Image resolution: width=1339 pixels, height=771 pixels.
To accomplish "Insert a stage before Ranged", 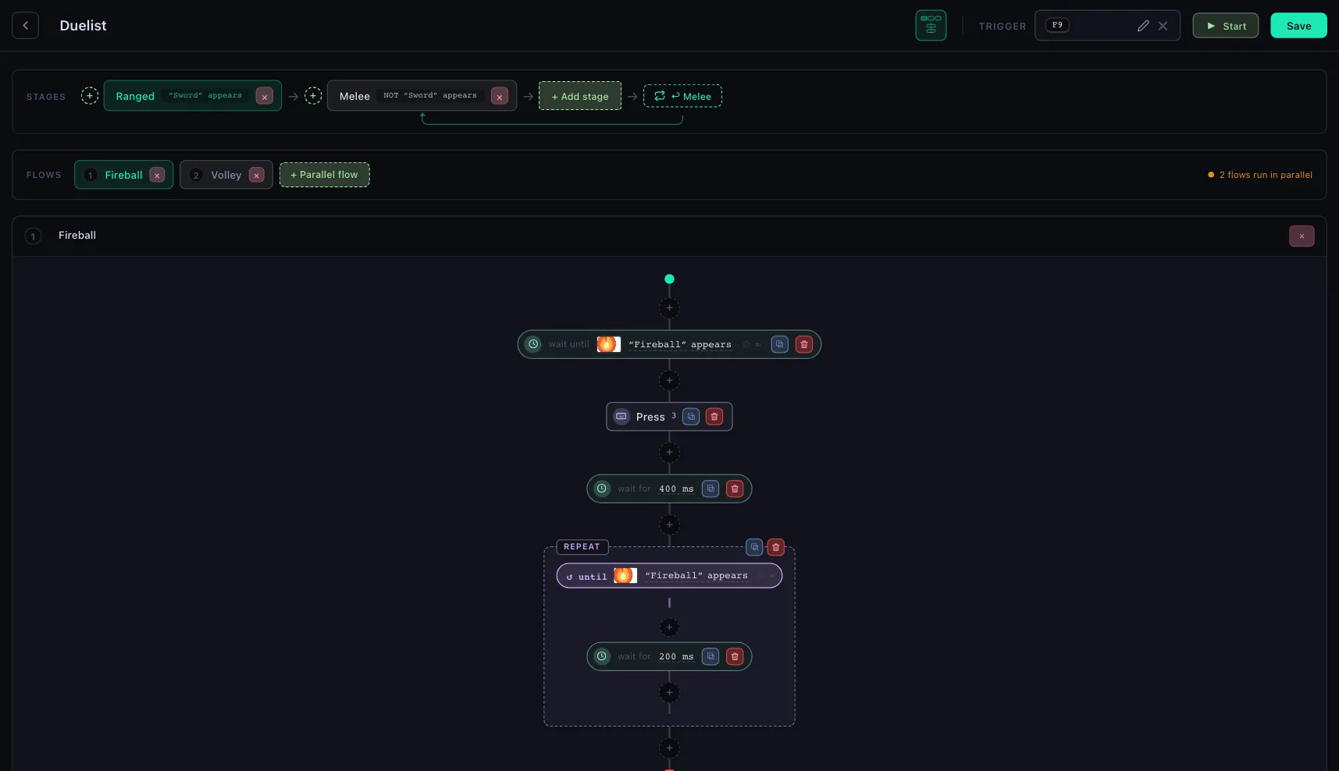I will (90, 96).
